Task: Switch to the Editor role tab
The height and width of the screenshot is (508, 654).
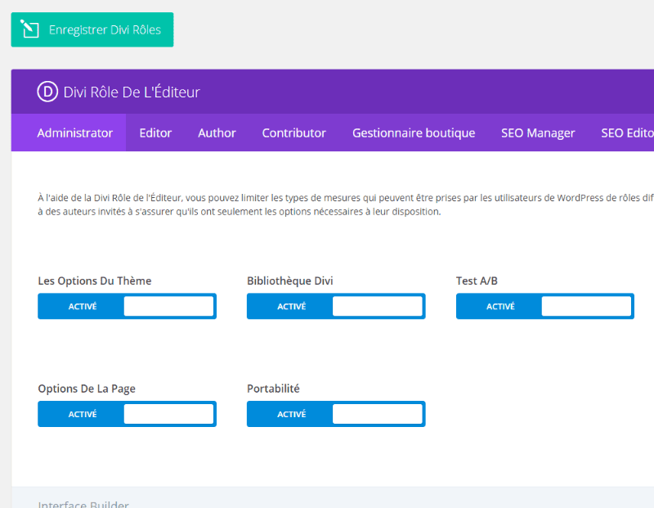Action: coord(155,133)
